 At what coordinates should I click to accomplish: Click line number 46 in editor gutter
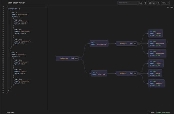point(3,93)
